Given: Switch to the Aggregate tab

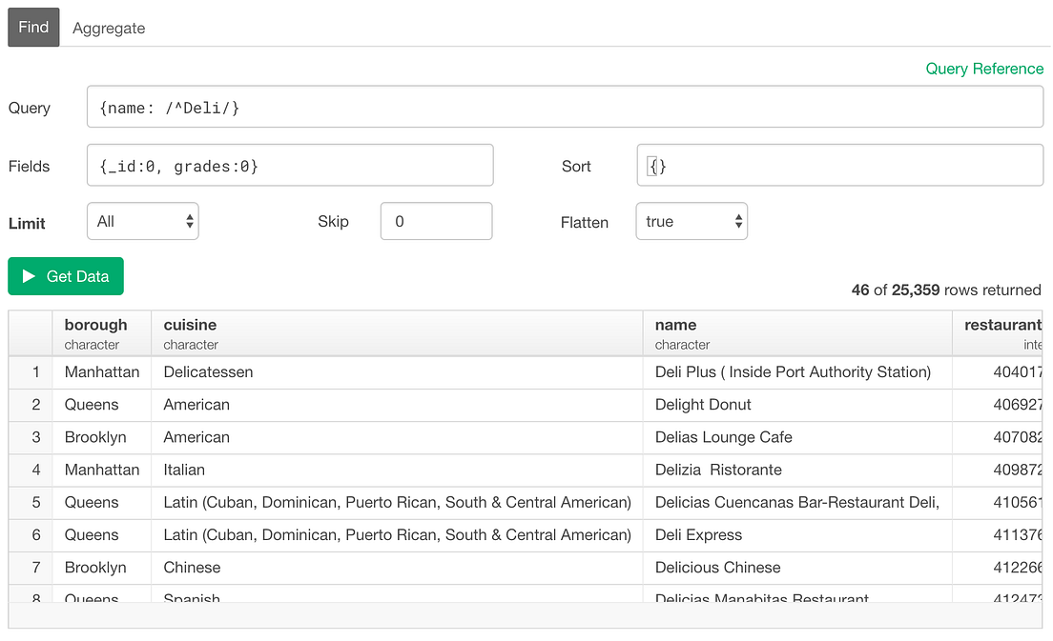Looking at the screenshot, I should pos(108,28).
